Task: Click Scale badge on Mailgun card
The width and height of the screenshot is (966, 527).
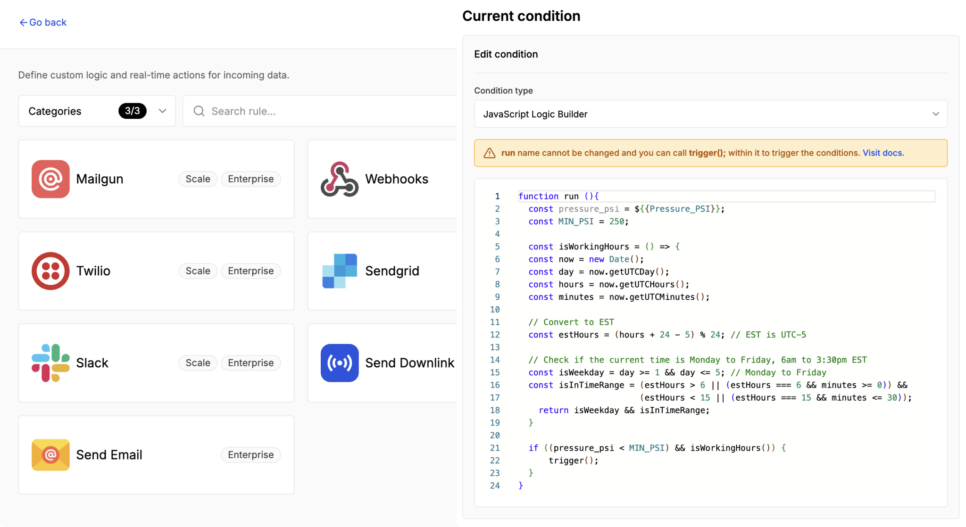Action: pyautogui.click(x=198, y=179)
